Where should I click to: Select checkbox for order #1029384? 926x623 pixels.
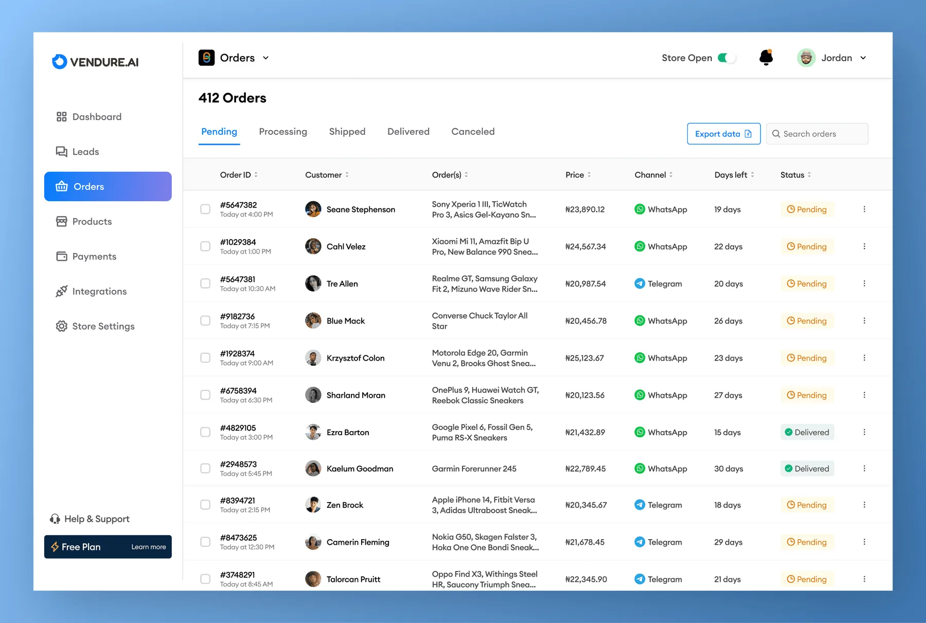pyautogui.click(x=205, y=246)
